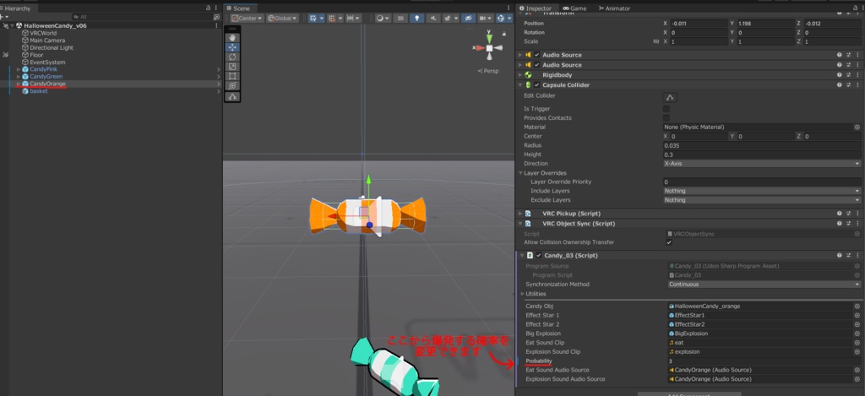Expand the CandyGreen object

coord(19,77)
